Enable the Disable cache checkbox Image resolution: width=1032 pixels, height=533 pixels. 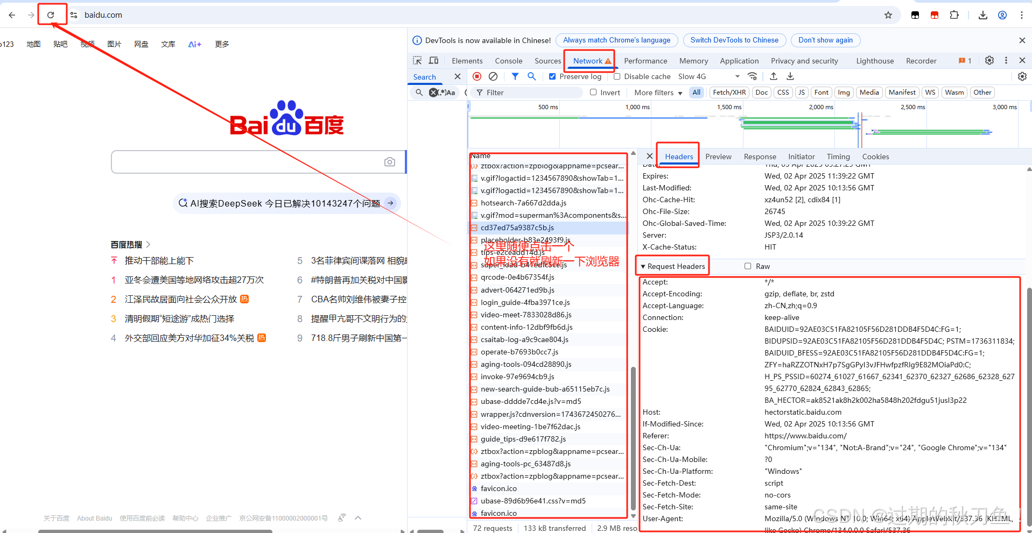617,76
